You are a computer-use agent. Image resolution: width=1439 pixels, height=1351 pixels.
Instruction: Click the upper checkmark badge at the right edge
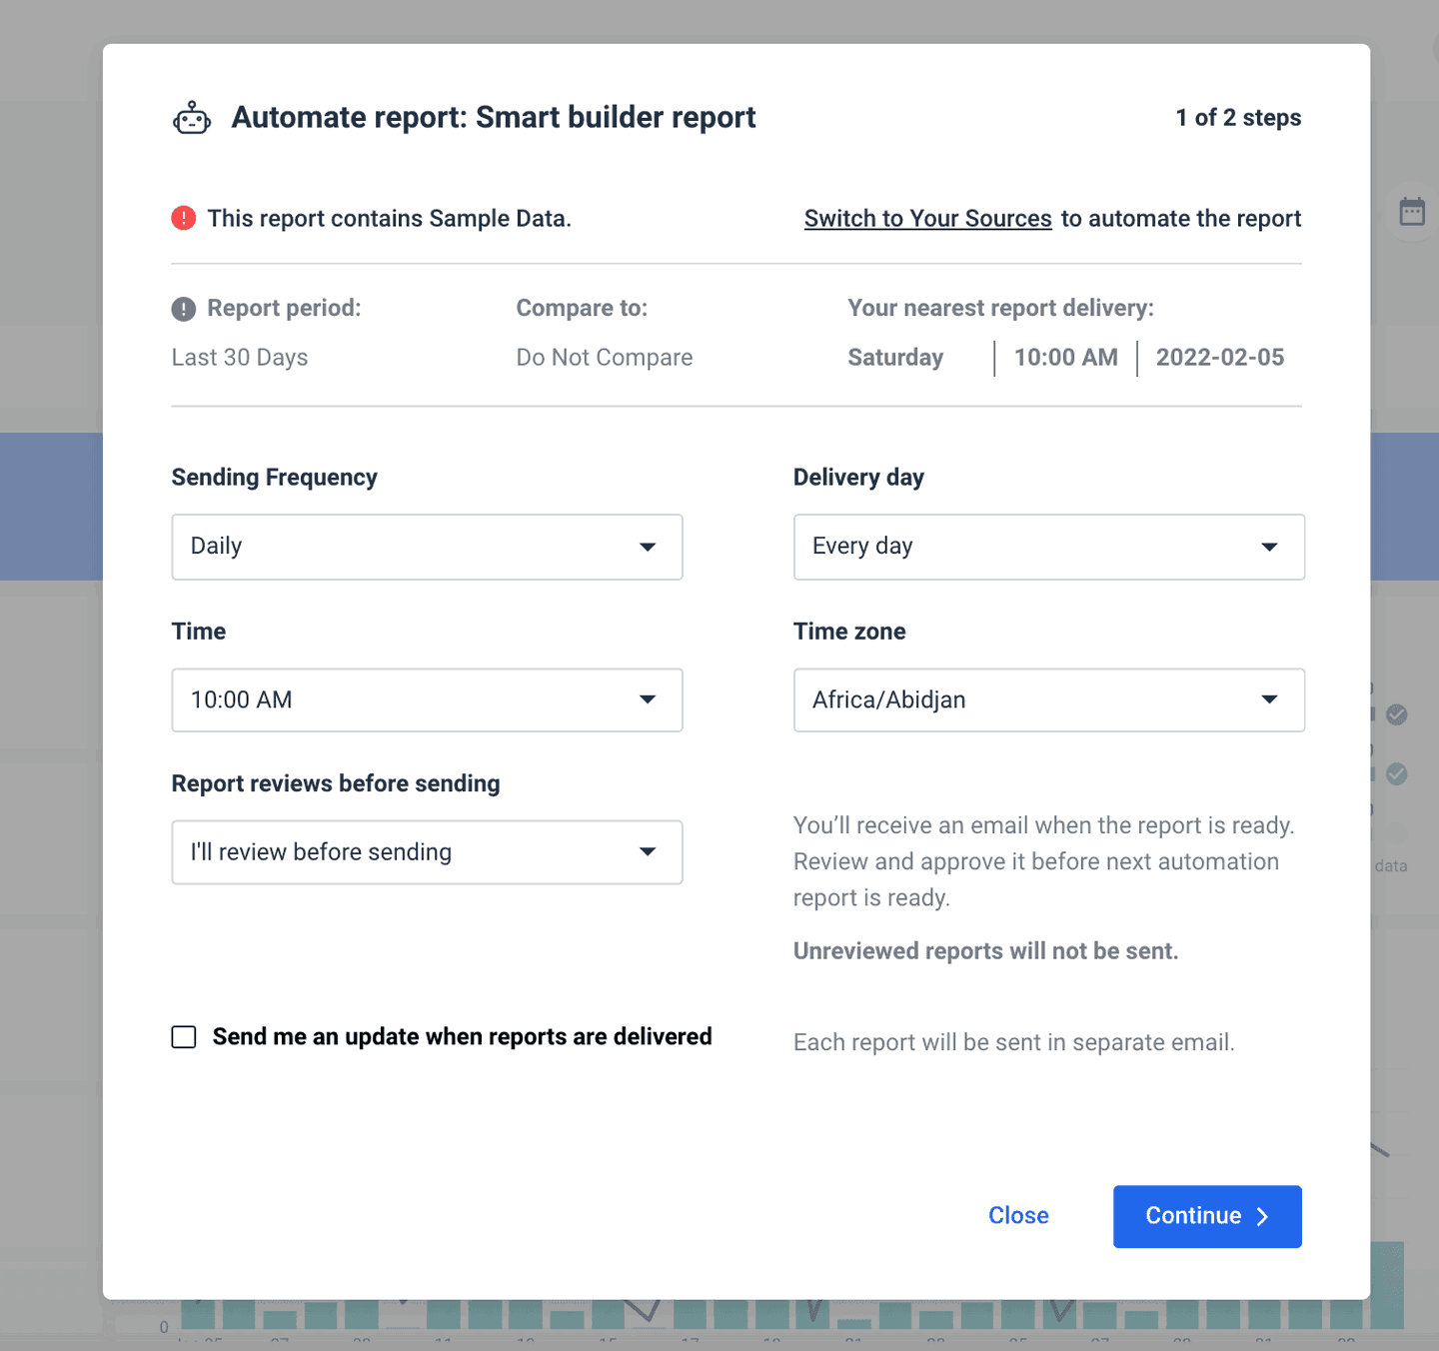coord(1397,715)
